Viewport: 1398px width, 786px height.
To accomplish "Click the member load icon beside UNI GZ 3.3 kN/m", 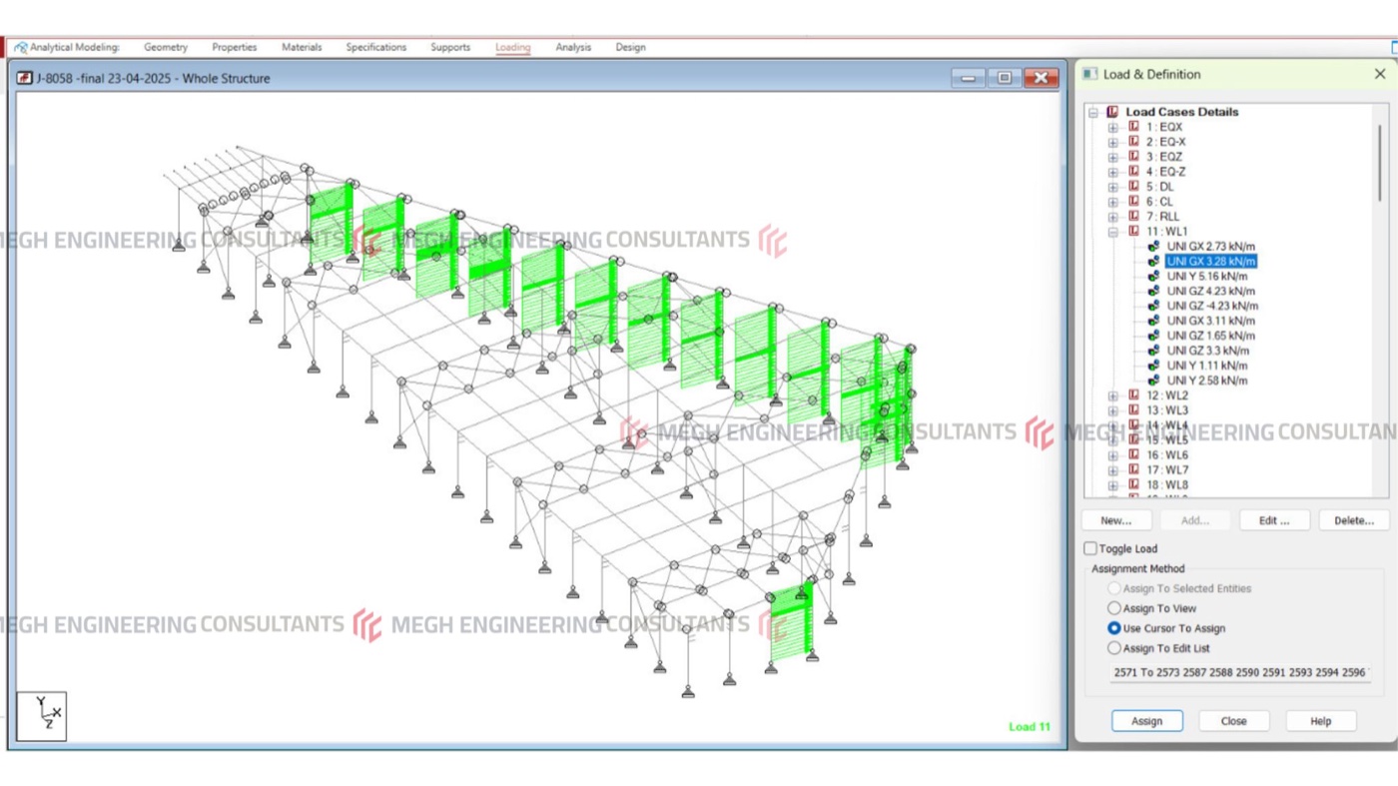I will click(x=1153, y=352).
